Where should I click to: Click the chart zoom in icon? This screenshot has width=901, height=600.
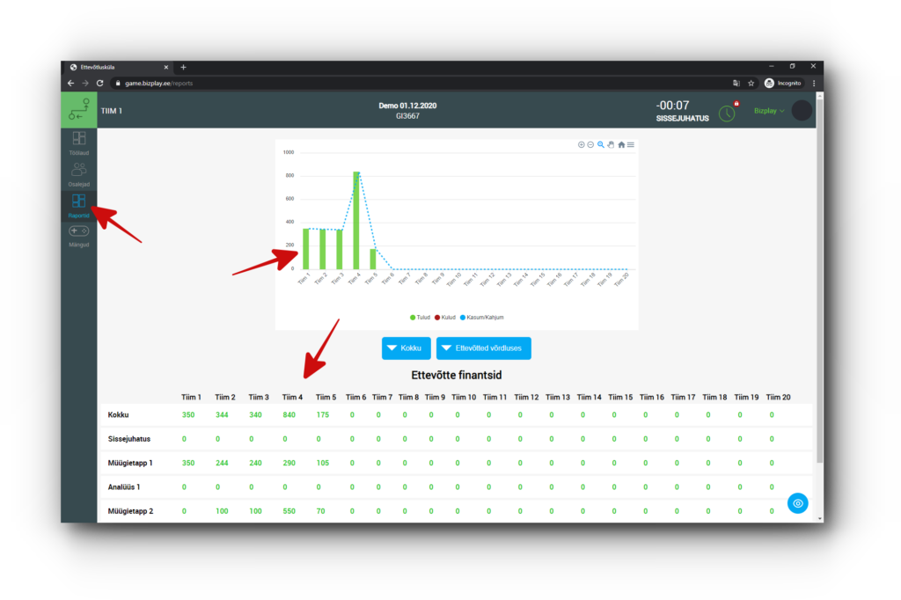[581, 144]
